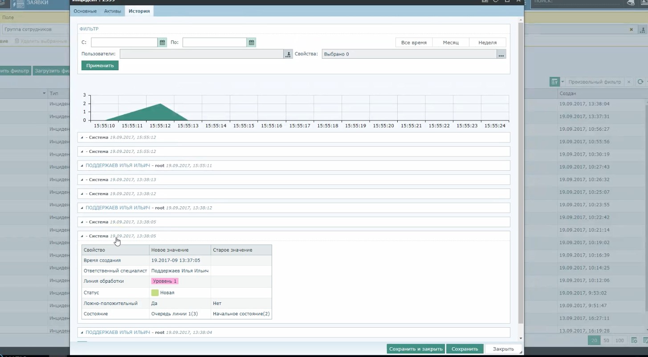The height and width of the screenshot is (357, 648).
Task: Open the calendar picker for end date
Action: tap(252, 43)
